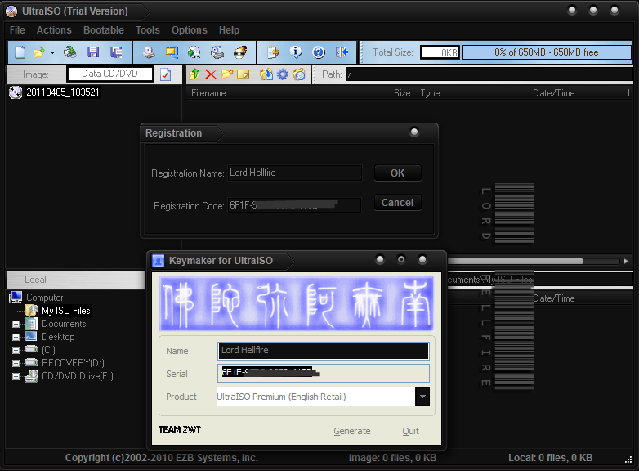Click the Registration Name input field
Viewport: 639px width, 471px height.
(x=295, y=173)
